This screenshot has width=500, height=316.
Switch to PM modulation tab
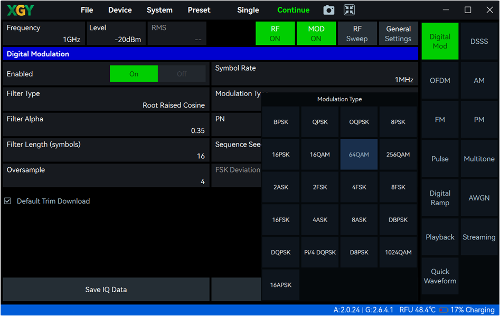point(479,119)
